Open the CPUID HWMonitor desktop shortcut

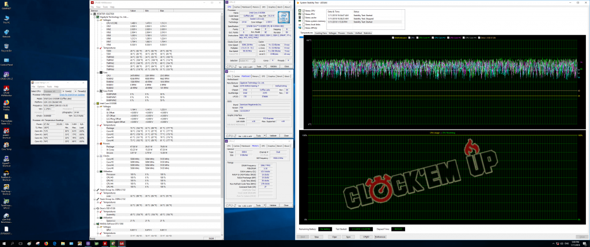(x=6, y=89)
